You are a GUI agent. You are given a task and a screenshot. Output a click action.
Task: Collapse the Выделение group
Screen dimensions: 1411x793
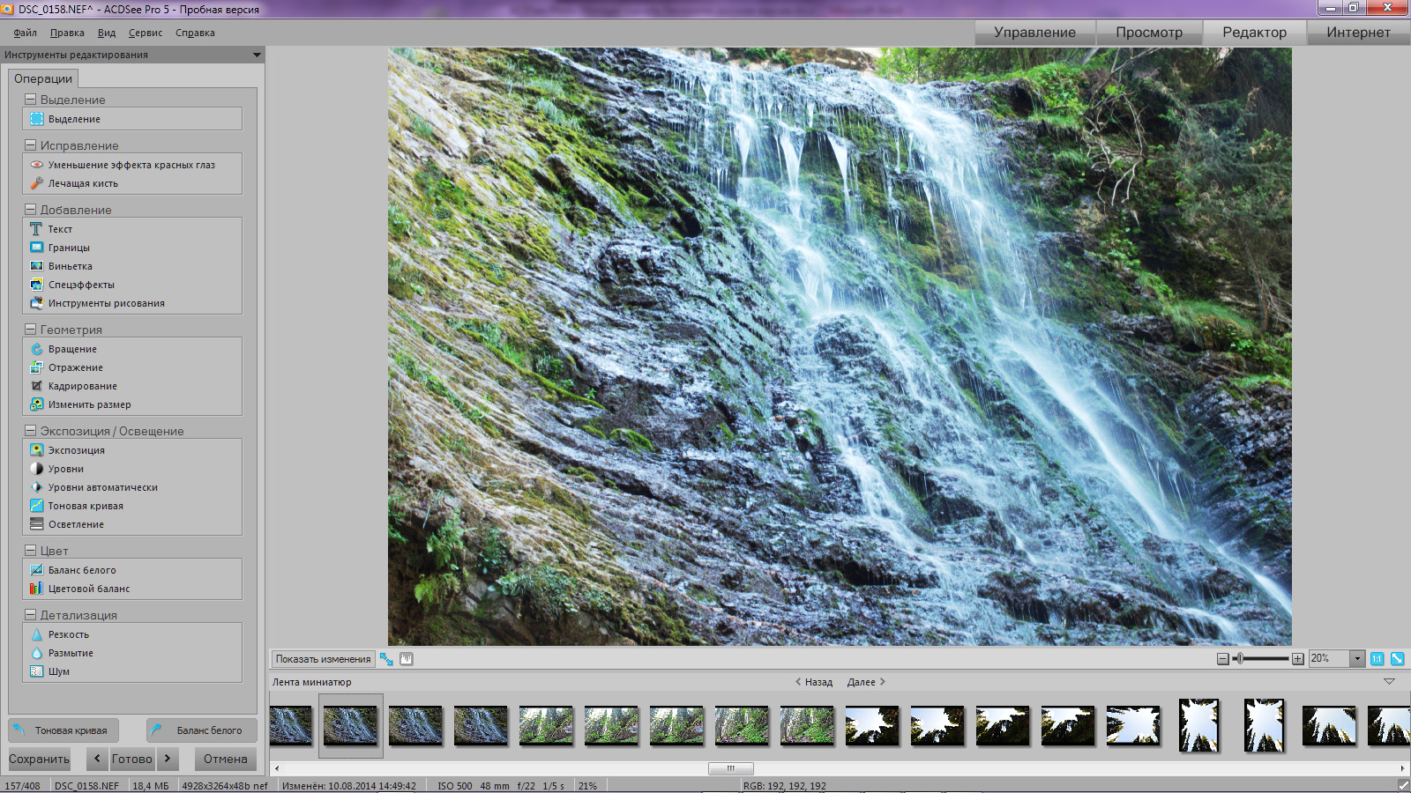30,100
